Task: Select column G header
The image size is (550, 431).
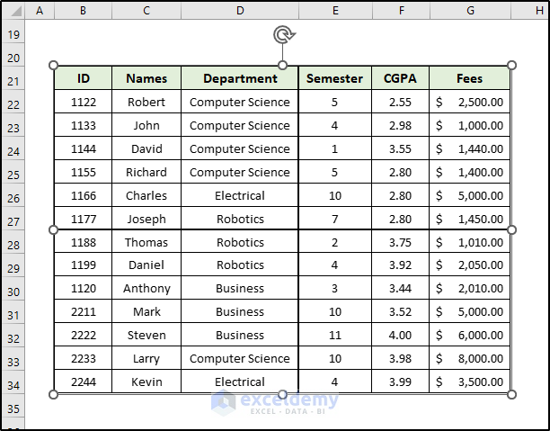Action: click(x=470, y=11)
